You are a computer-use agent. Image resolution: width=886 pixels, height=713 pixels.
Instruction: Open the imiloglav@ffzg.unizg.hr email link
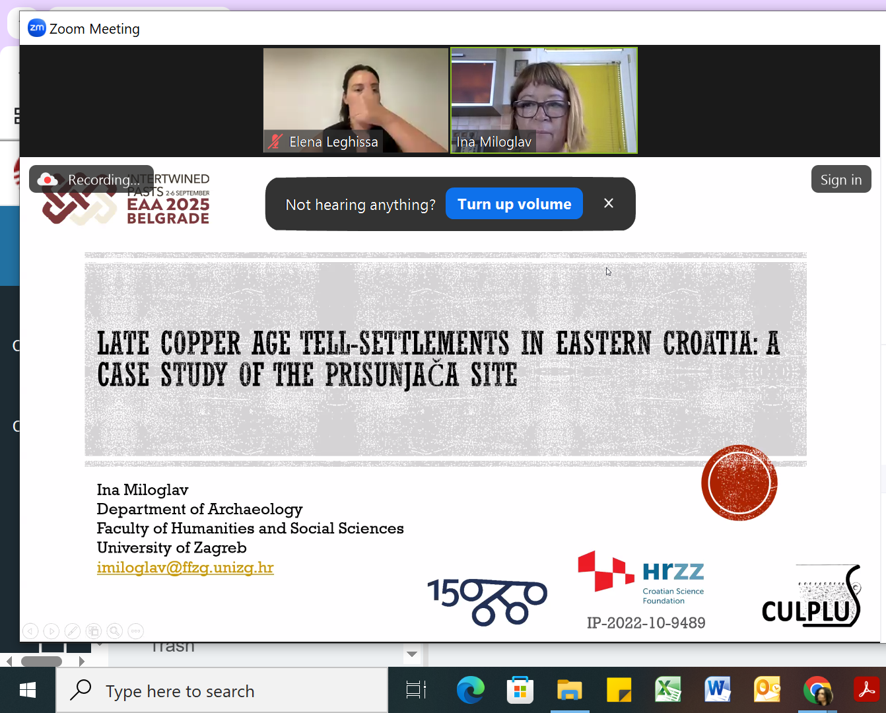point(185,568)
